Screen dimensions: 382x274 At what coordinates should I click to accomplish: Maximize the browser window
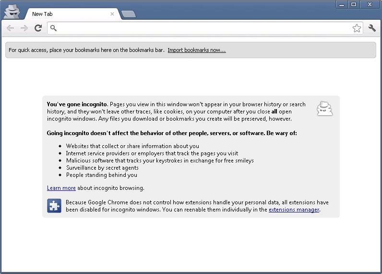(354, 5)
